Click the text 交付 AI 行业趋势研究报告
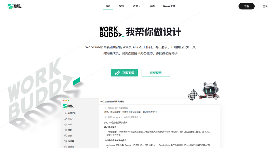 [116, 123]
